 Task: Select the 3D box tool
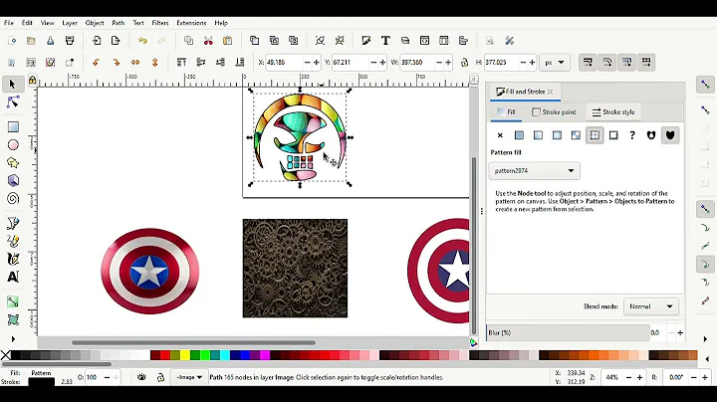click(x=13, y=180)
